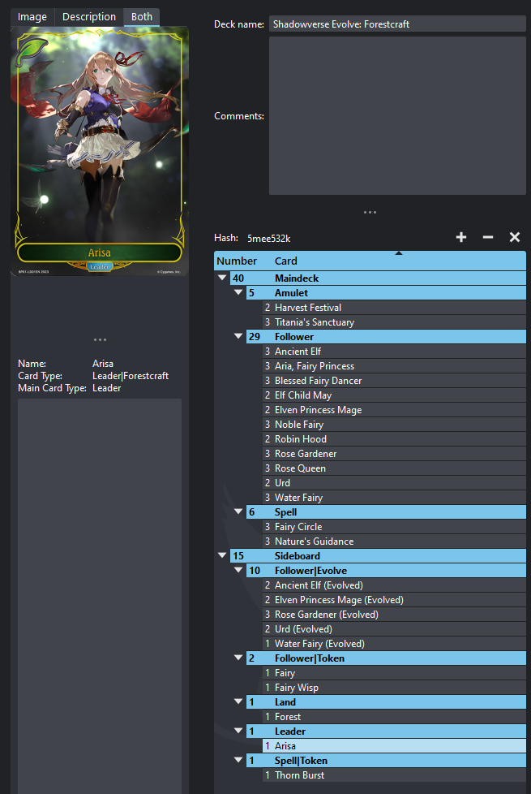Select Robin Hood in the deck list
The height and width of the screenshot is (794, 531).
coord(301,439)
